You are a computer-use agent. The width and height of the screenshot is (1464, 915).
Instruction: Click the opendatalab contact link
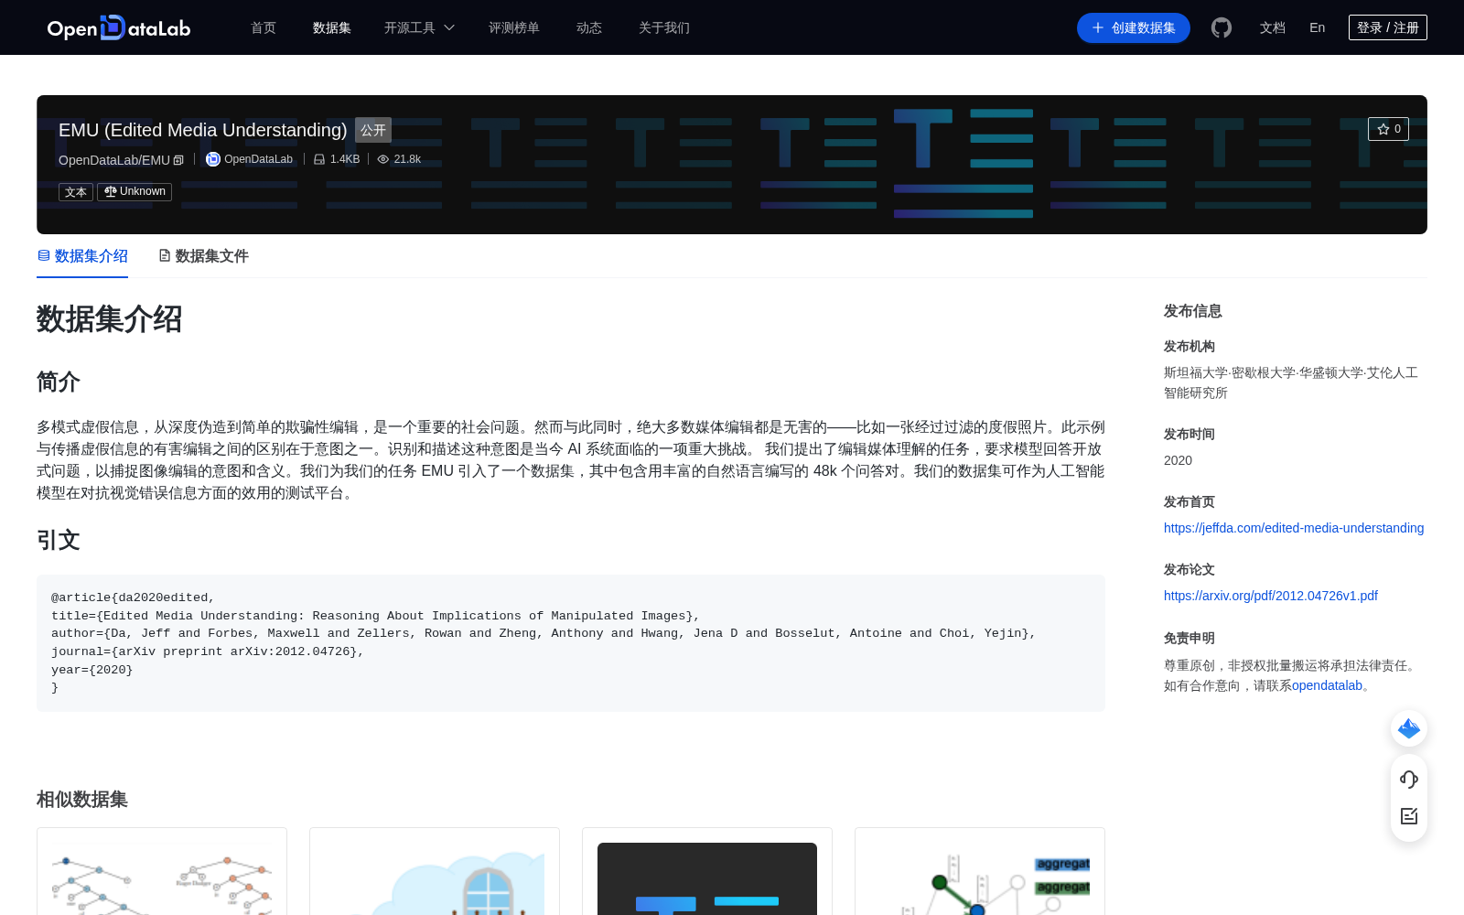click(x=1327, y=685)
